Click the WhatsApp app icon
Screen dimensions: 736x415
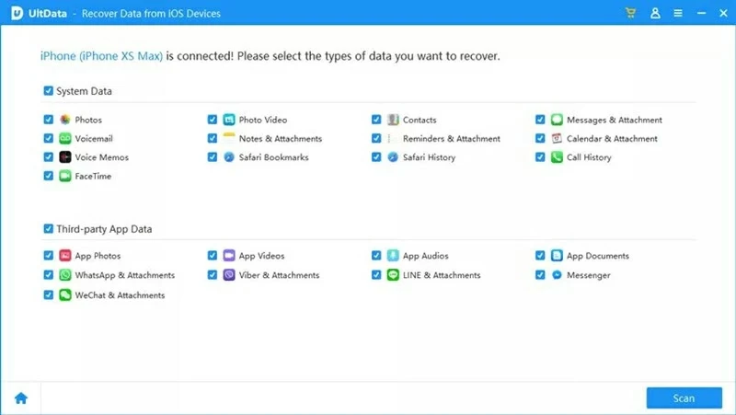[65, 275]
